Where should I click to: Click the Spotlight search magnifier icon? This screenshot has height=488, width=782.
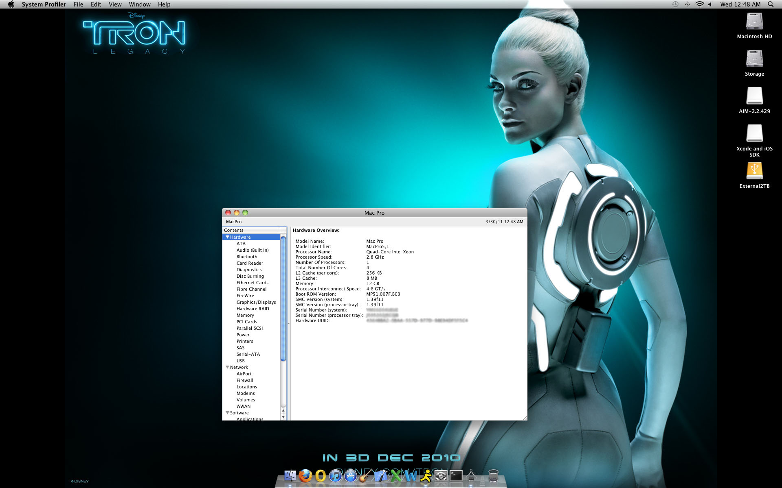tap(771, 4)
